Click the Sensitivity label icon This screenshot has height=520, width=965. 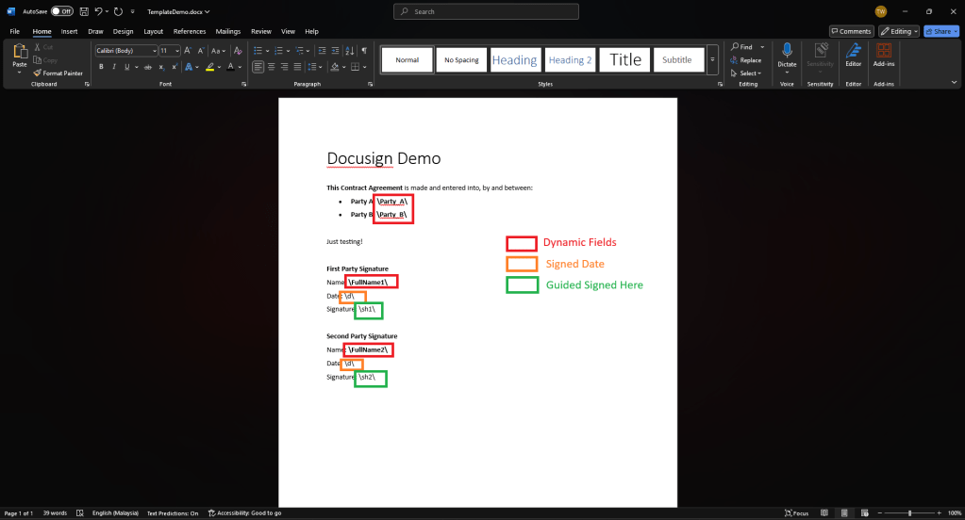pyautogui.click(x=821, y=51)
